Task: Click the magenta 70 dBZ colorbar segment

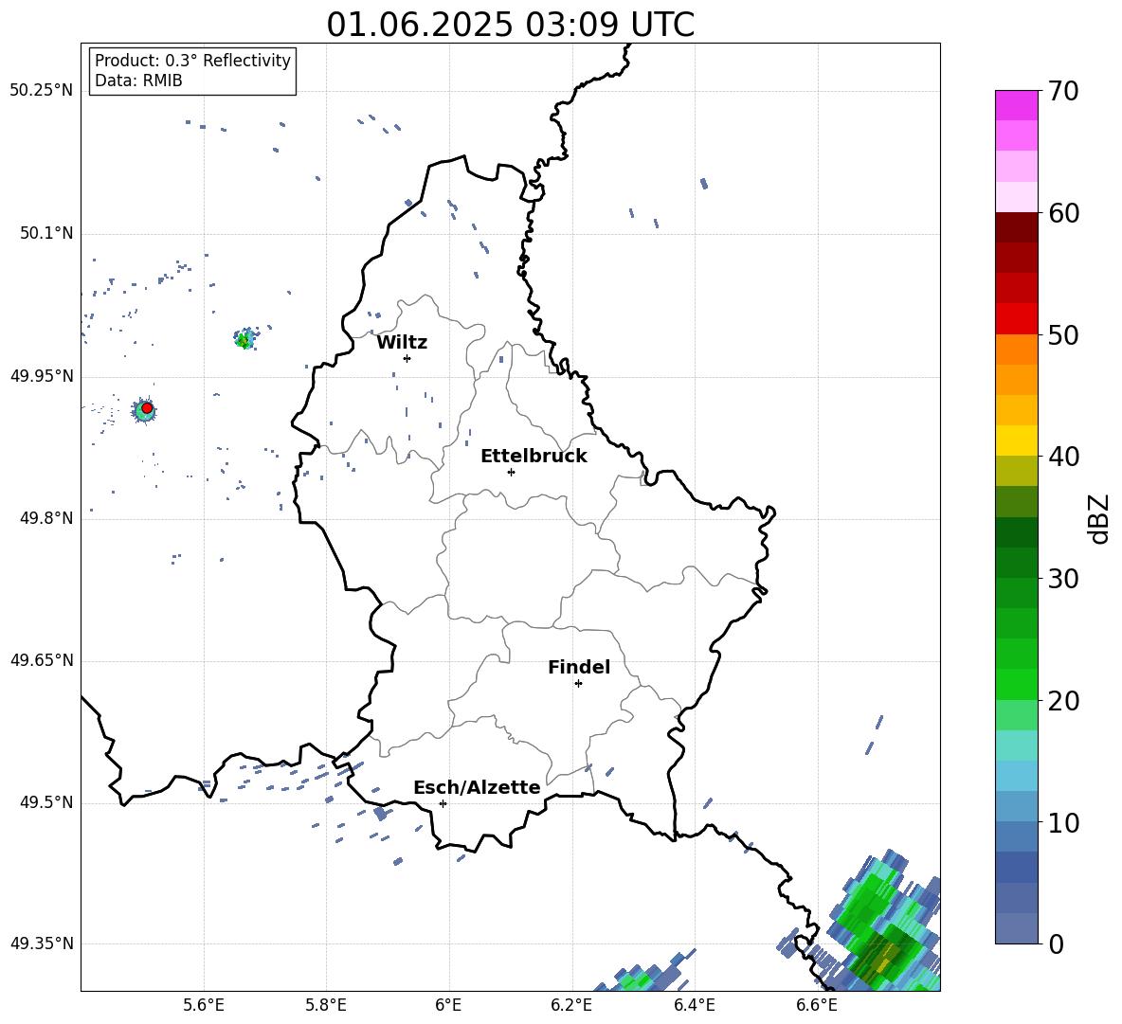Action: click(1016, 105)
